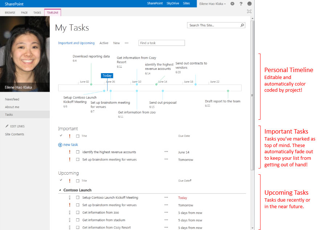
Task: Click the ellipsis next to the New filter
Action: pyautogui.click(x=126, y=43)
